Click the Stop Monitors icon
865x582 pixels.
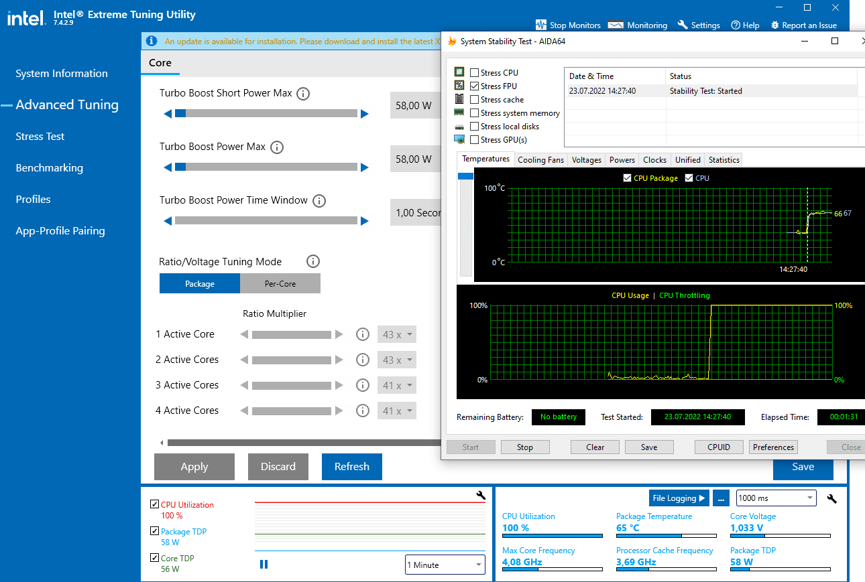click(x=541, y=25)
